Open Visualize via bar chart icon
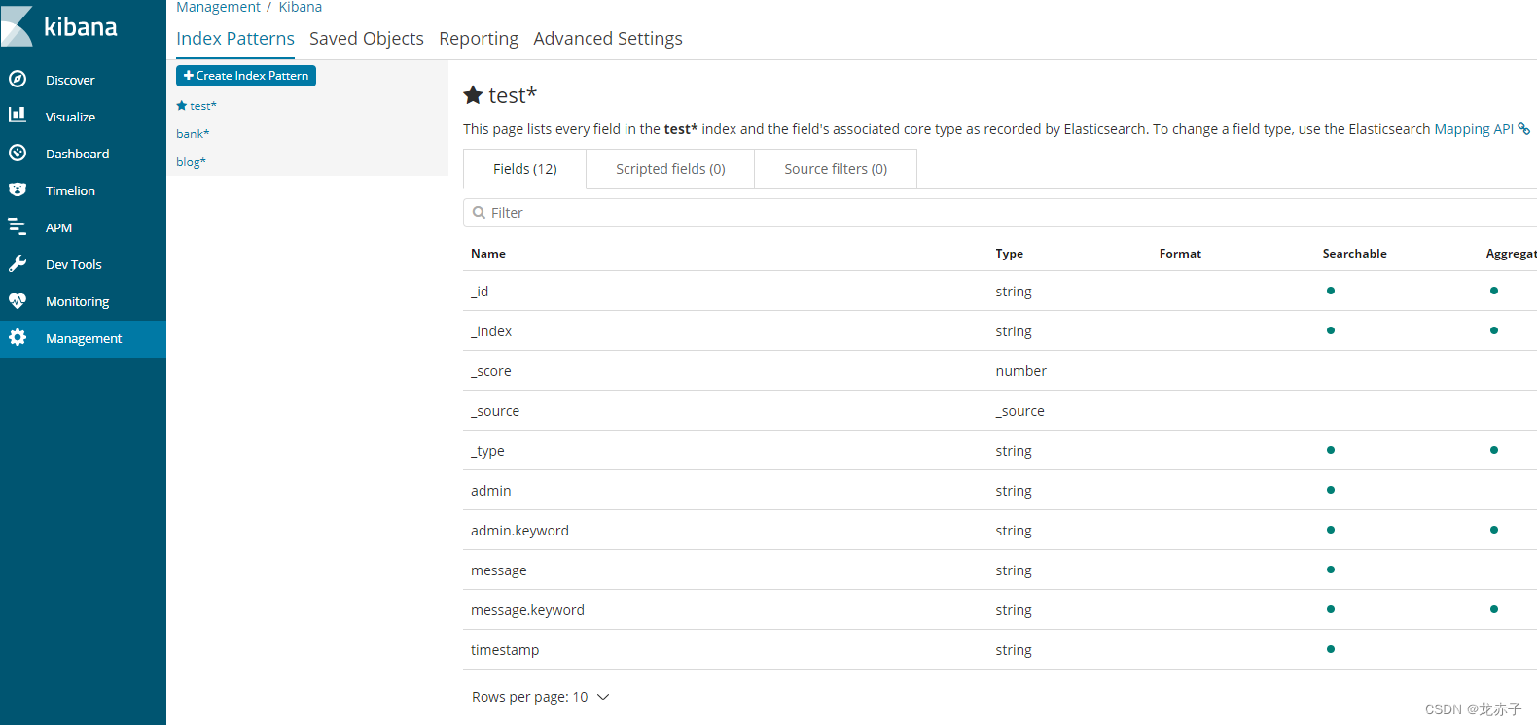Viewport: 1537px width, 725px height. (18, 115)
